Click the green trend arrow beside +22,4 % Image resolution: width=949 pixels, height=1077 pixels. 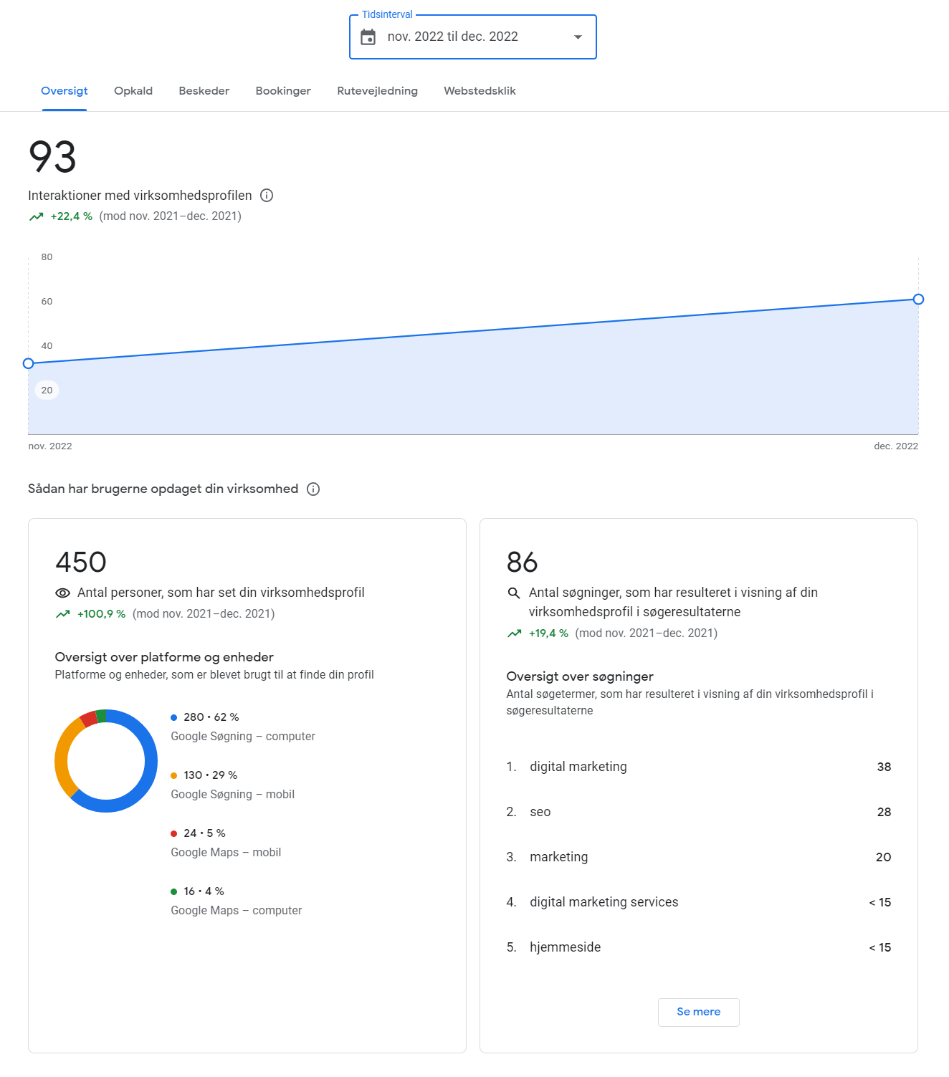(x=36, y=216)
